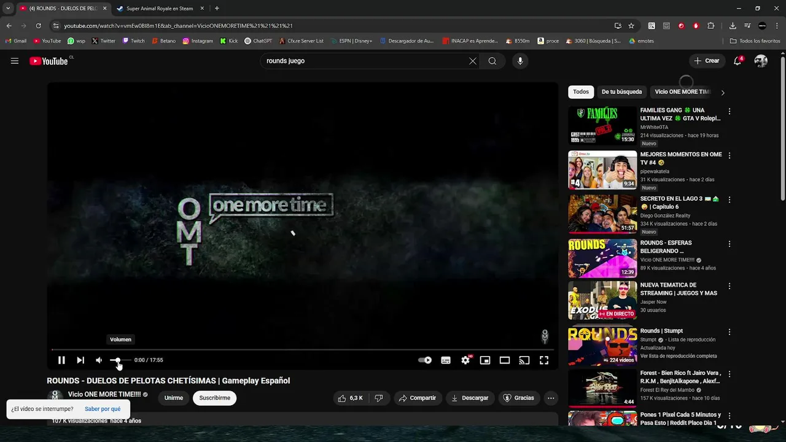
Task: Open Gmail bookmark
Action: (16, 41)
